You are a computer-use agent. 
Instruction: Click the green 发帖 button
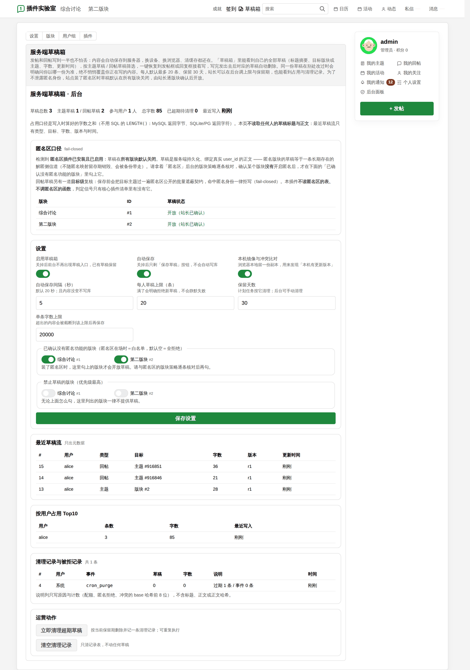(x=397, y=108)
